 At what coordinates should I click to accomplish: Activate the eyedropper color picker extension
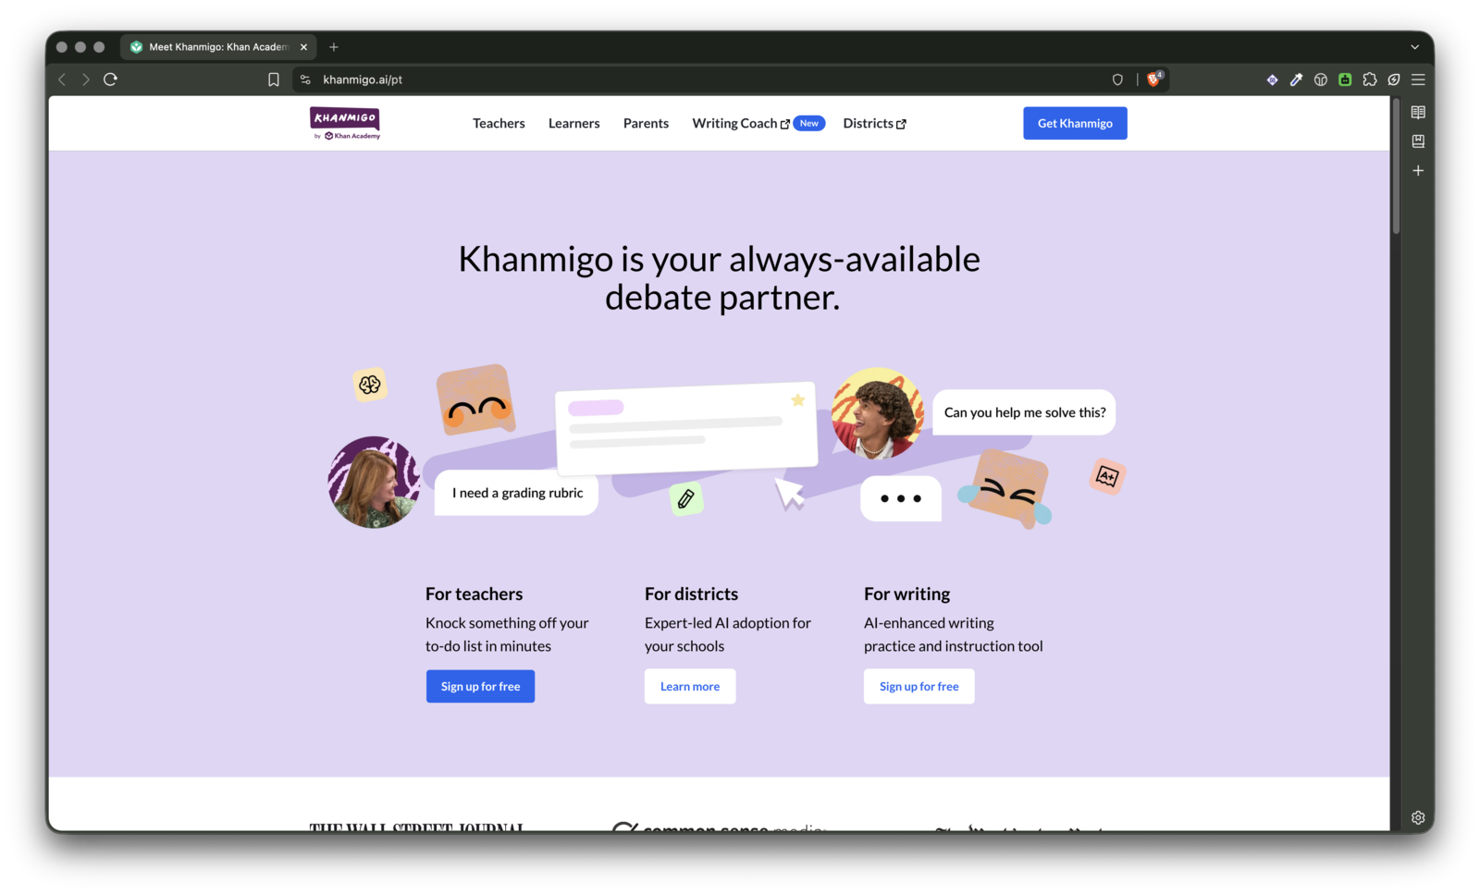[x=1297, y=80]
